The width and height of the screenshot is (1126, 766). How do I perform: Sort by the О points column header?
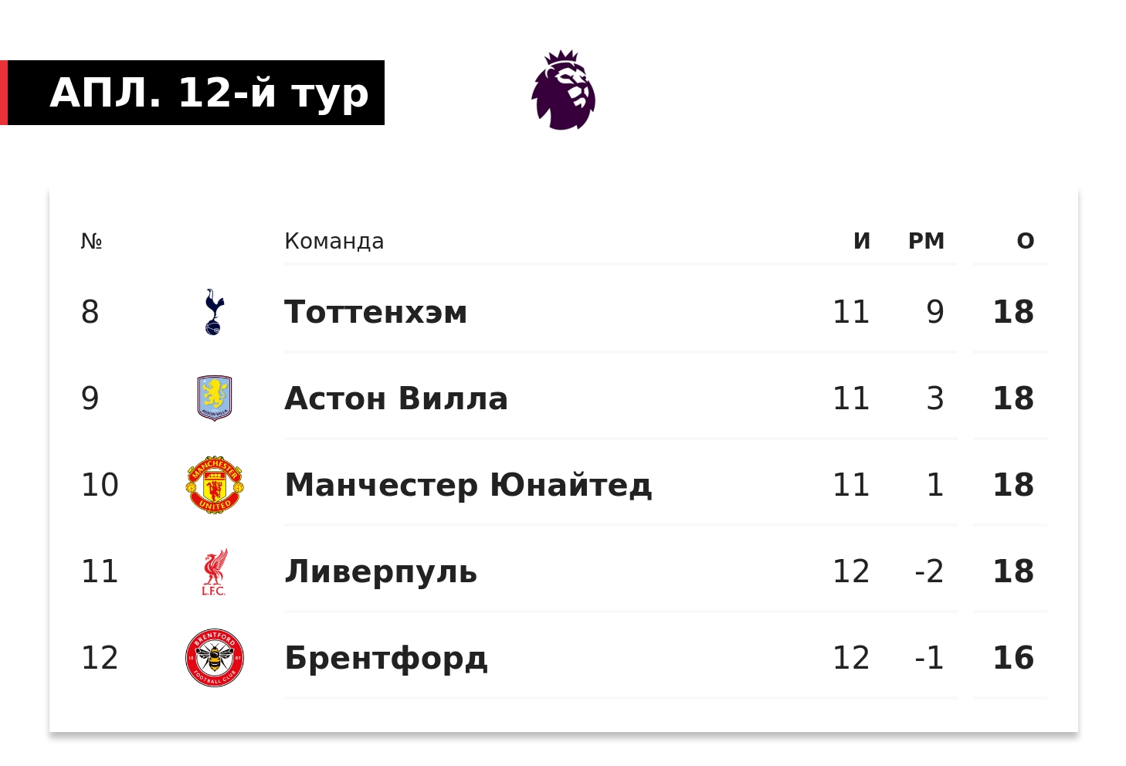pos(1025,241)
